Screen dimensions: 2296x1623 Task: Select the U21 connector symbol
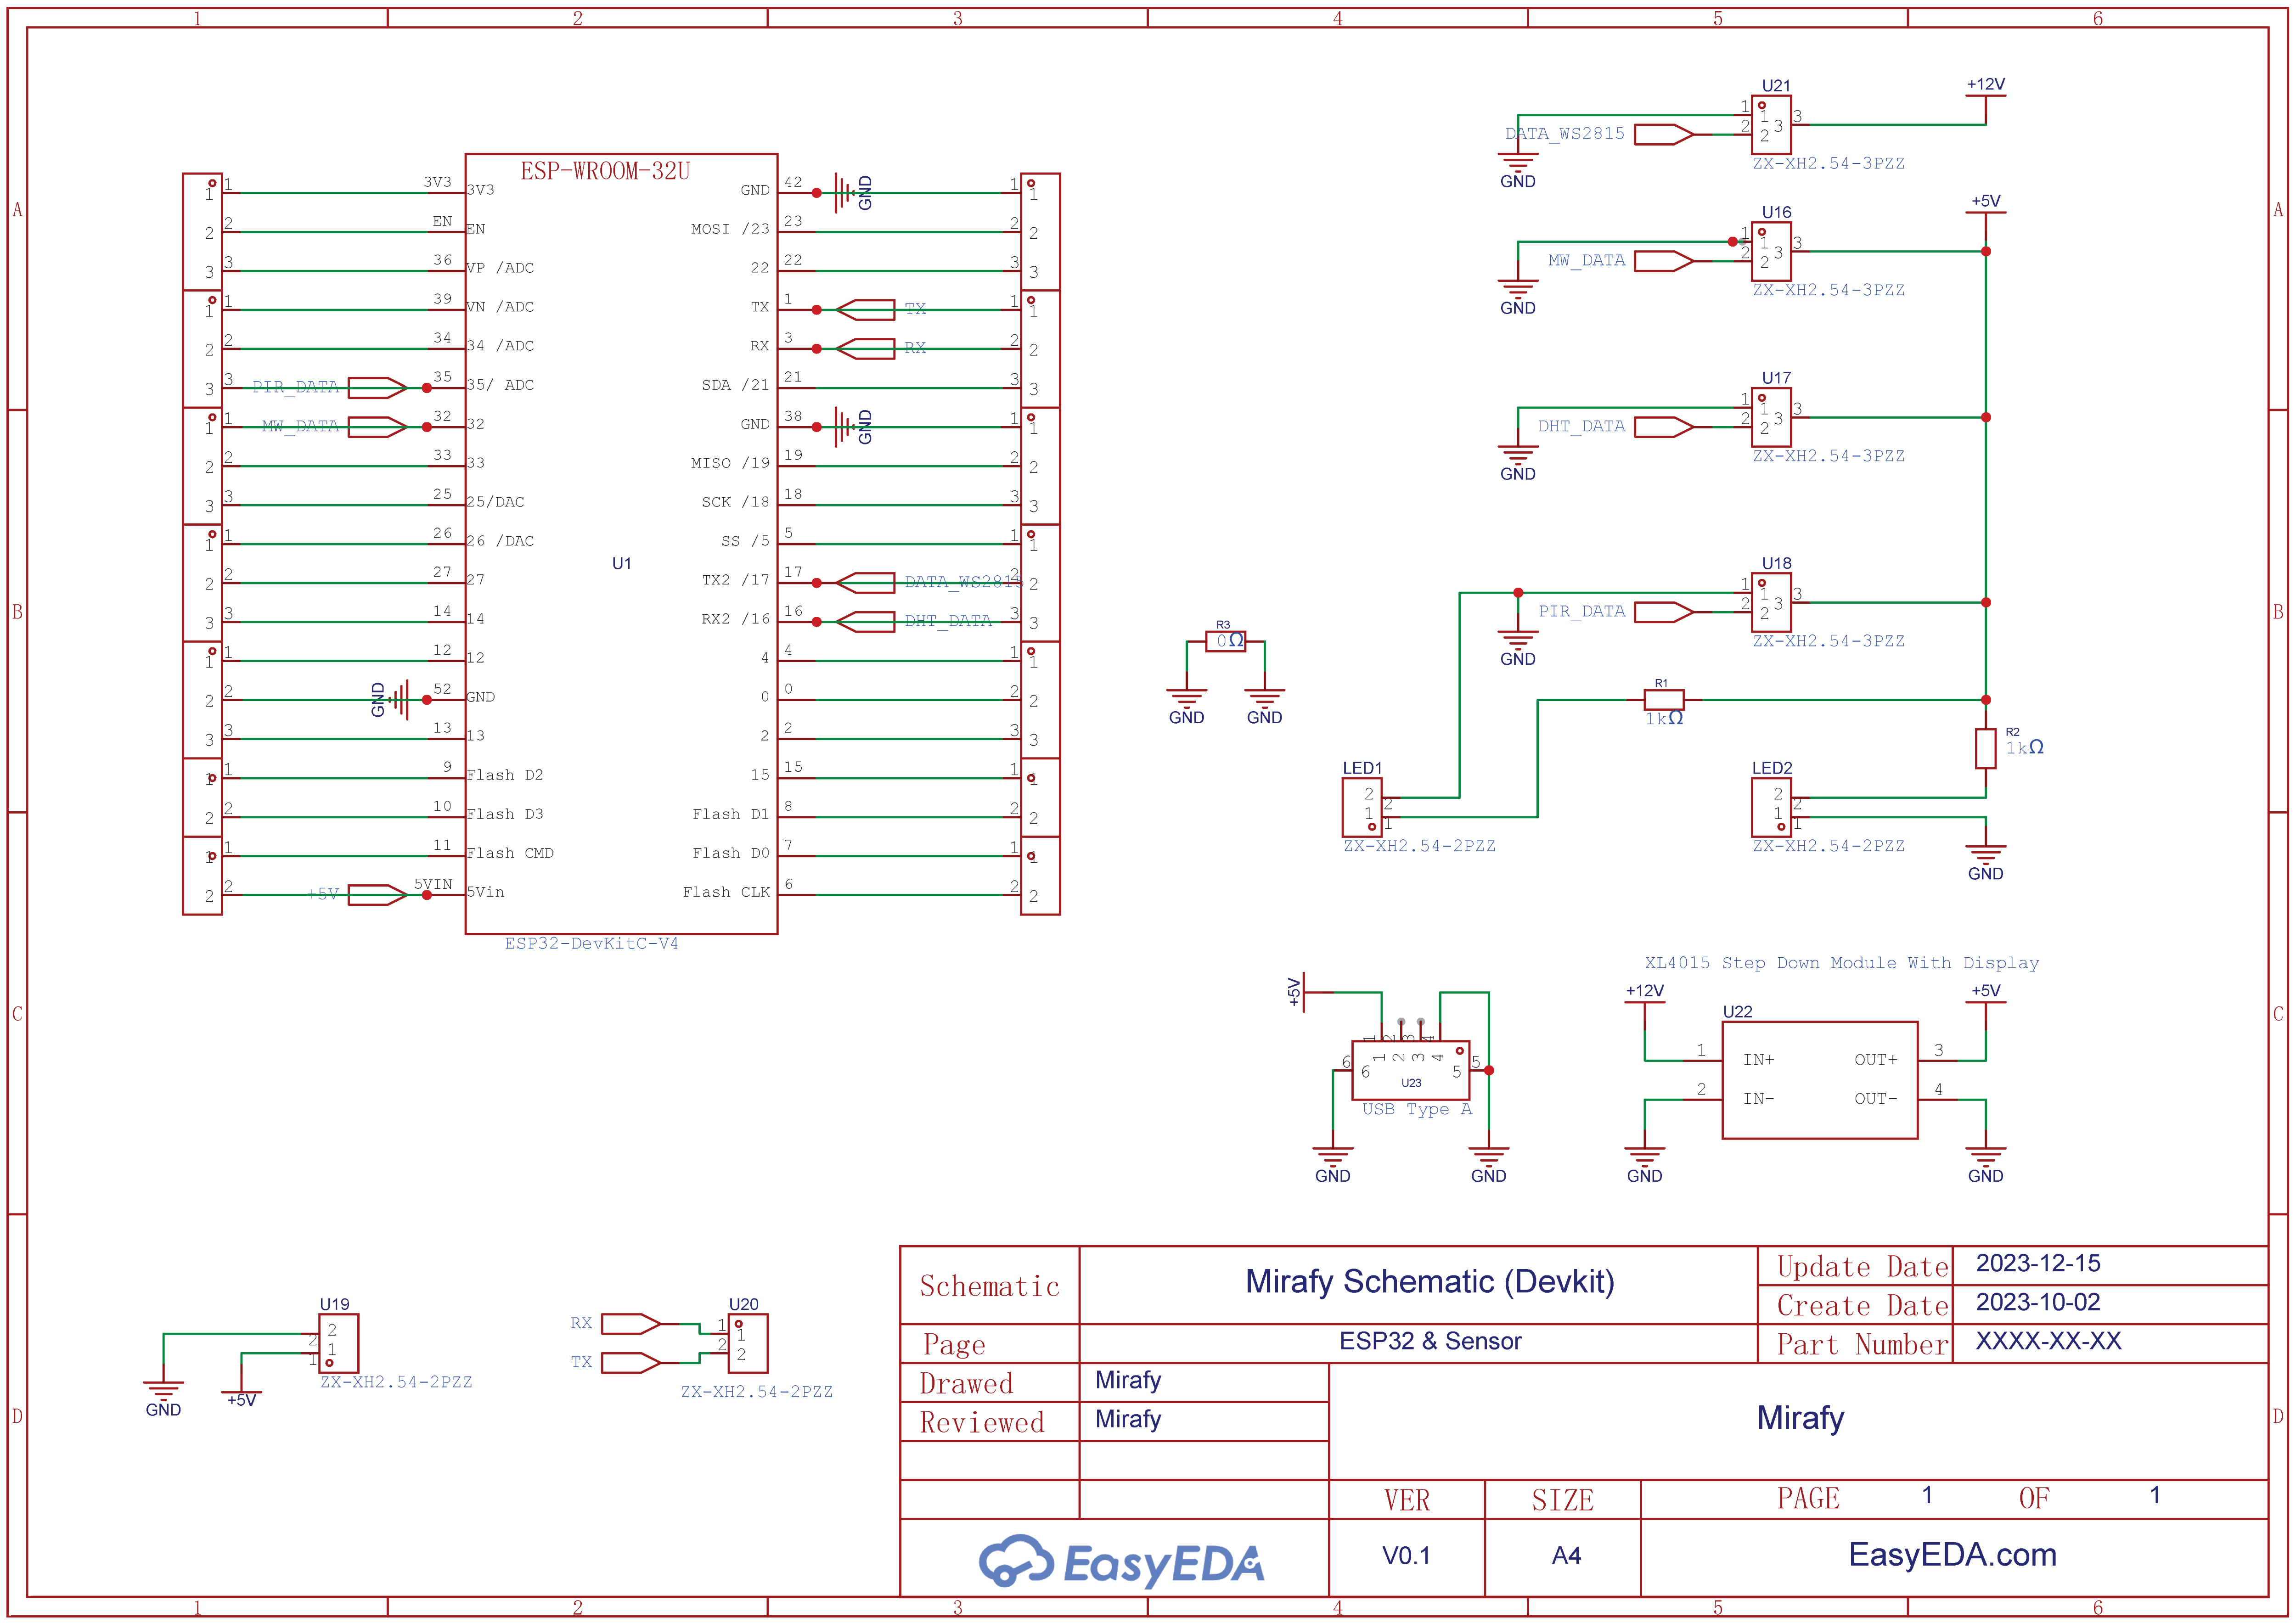(x=1770, y=125)
